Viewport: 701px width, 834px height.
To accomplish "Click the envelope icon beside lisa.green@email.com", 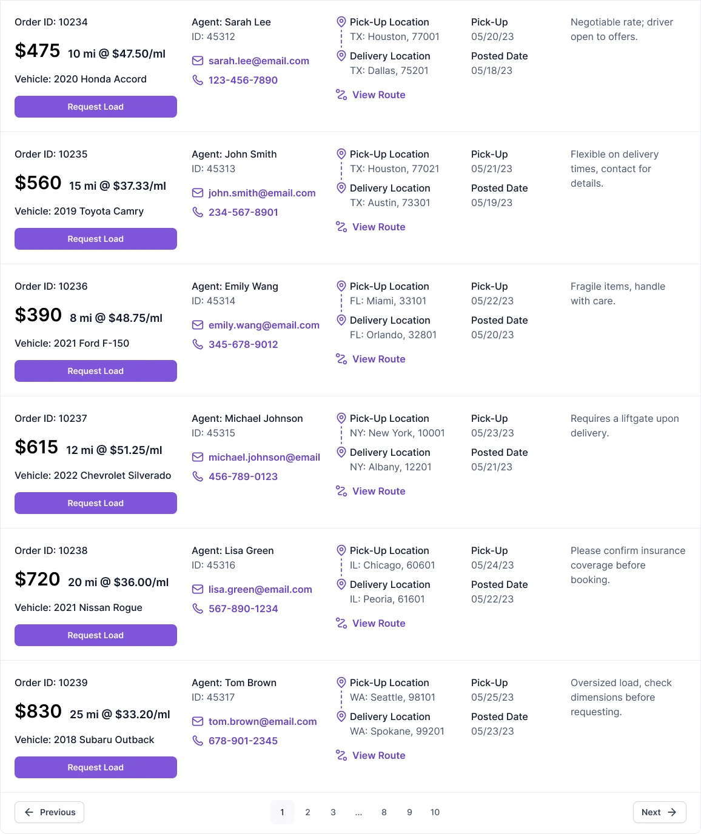I will tap(198, 589).
